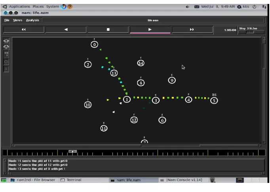Select node 14 in the topology

click(x=141, y=63)
